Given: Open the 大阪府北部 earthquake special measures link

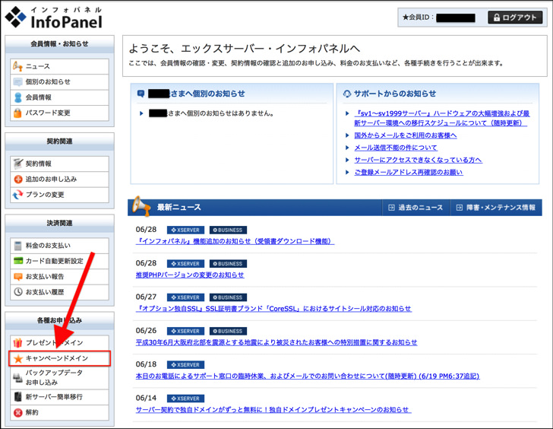Looking at the screenshot, I should point(276,342).
